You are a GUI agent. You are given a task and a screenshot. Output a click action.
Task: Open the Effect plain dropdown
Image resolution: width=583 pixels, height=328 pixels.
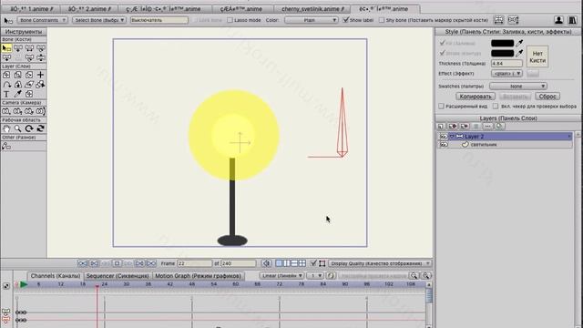point(506,74)
